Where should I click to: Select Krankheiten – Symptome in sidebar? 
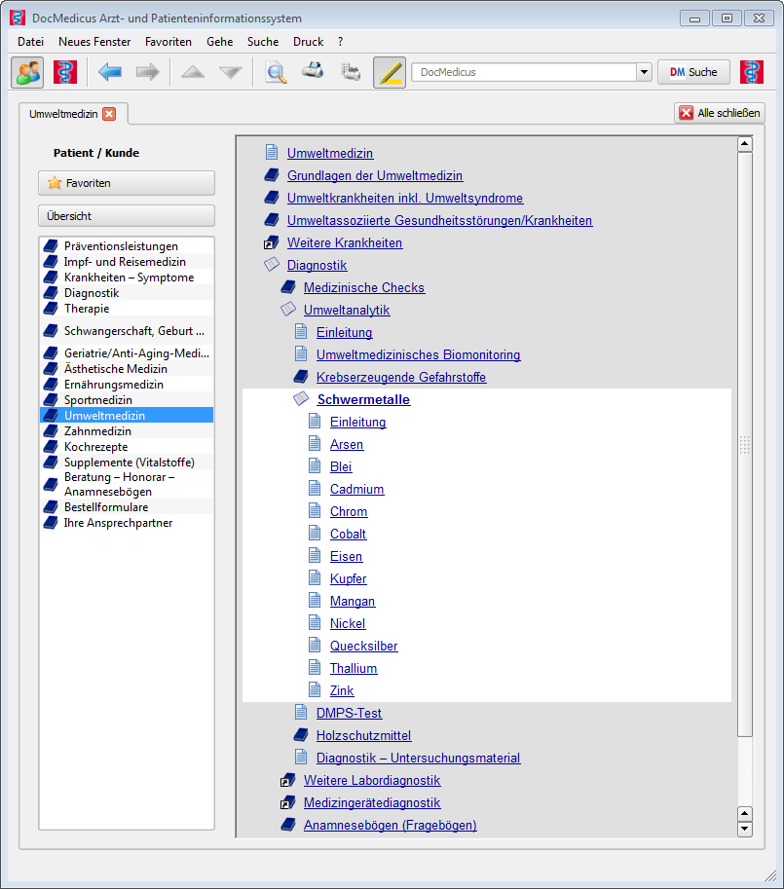click(127, 278)
